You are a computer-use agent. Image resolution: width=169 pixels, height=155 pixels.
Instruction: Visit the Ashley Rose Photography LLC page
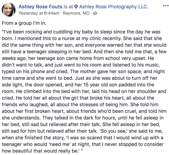tap(114, 7)
